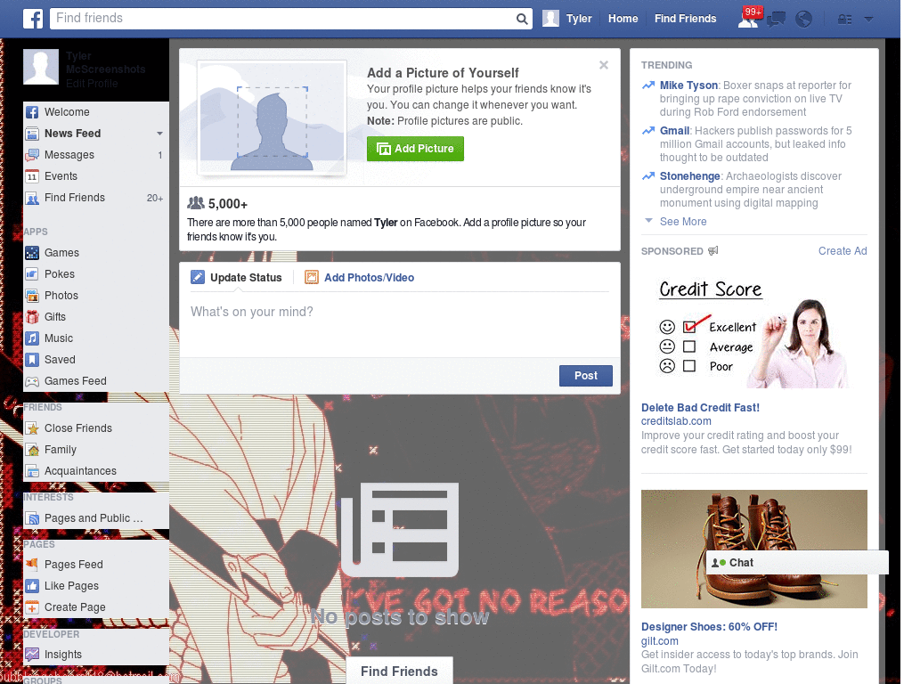Click the blue Post button
Screen dimensions: 912x684
pyautogui.click(x=586, y=376)
